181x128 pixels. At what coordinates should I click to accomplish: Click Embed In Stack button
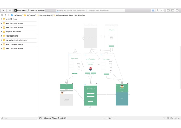click(x=168, y=118)
